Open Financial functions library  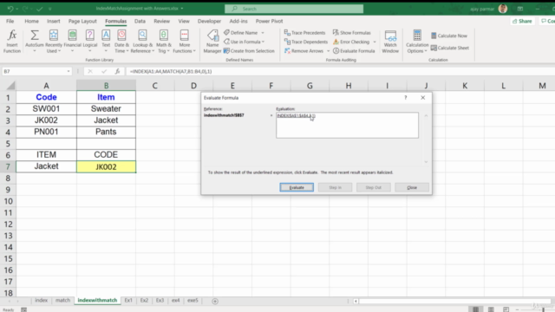[x=72, y=41]
